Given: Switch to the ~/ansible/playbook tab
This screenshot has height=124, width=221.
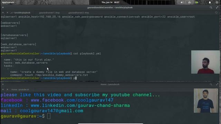Looking at the screenshot, I should [x=20, y=13].
